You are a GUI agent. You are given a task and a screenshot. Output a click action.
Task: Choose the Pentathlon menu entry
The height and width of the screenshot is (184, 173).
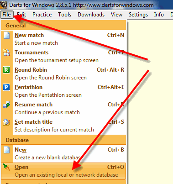[x=63, y=91]
